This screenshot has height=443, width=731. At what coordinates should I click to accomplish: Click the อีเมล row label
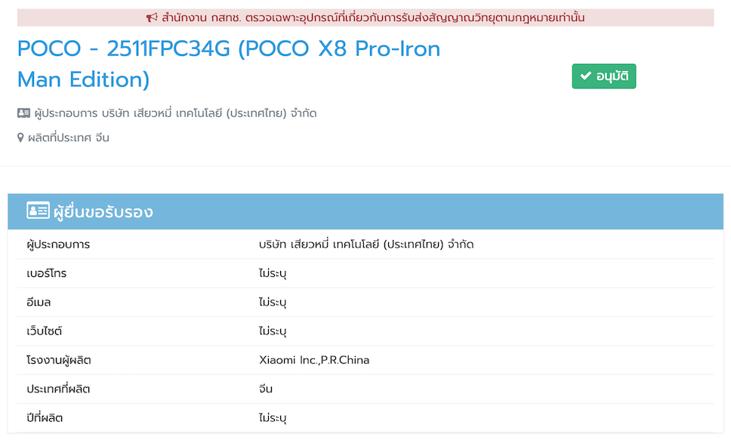[39, 302]
